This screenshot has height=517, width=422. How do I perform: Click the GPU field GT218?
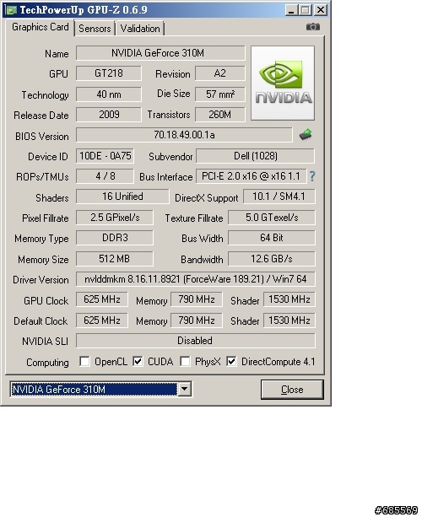pos(109,73)
